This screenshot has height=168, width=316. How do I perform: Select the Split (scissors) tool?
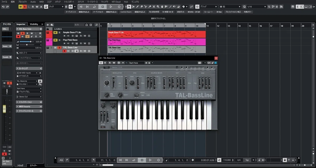coord(145,7)
